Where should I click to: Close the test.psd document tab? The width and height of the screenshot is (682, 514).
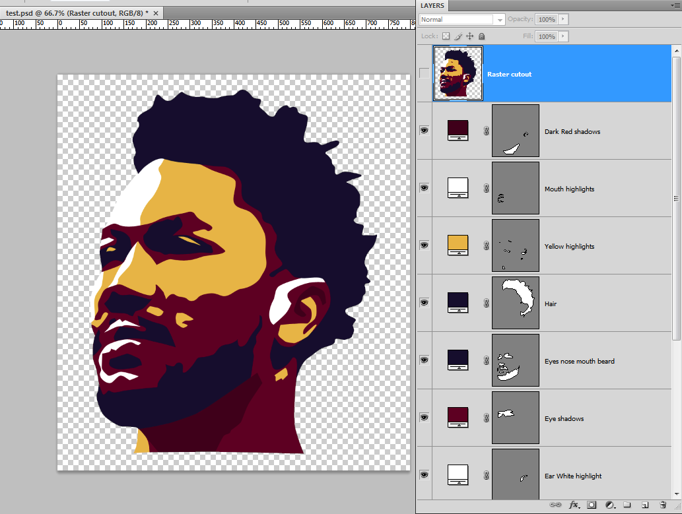pyautogui.click(x=156, y=13)
